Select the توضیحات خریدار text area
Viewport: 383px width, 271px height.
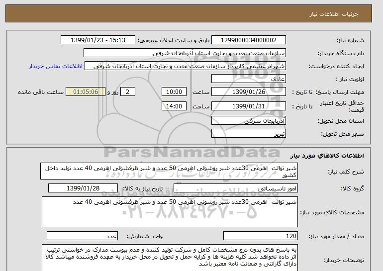170,258
